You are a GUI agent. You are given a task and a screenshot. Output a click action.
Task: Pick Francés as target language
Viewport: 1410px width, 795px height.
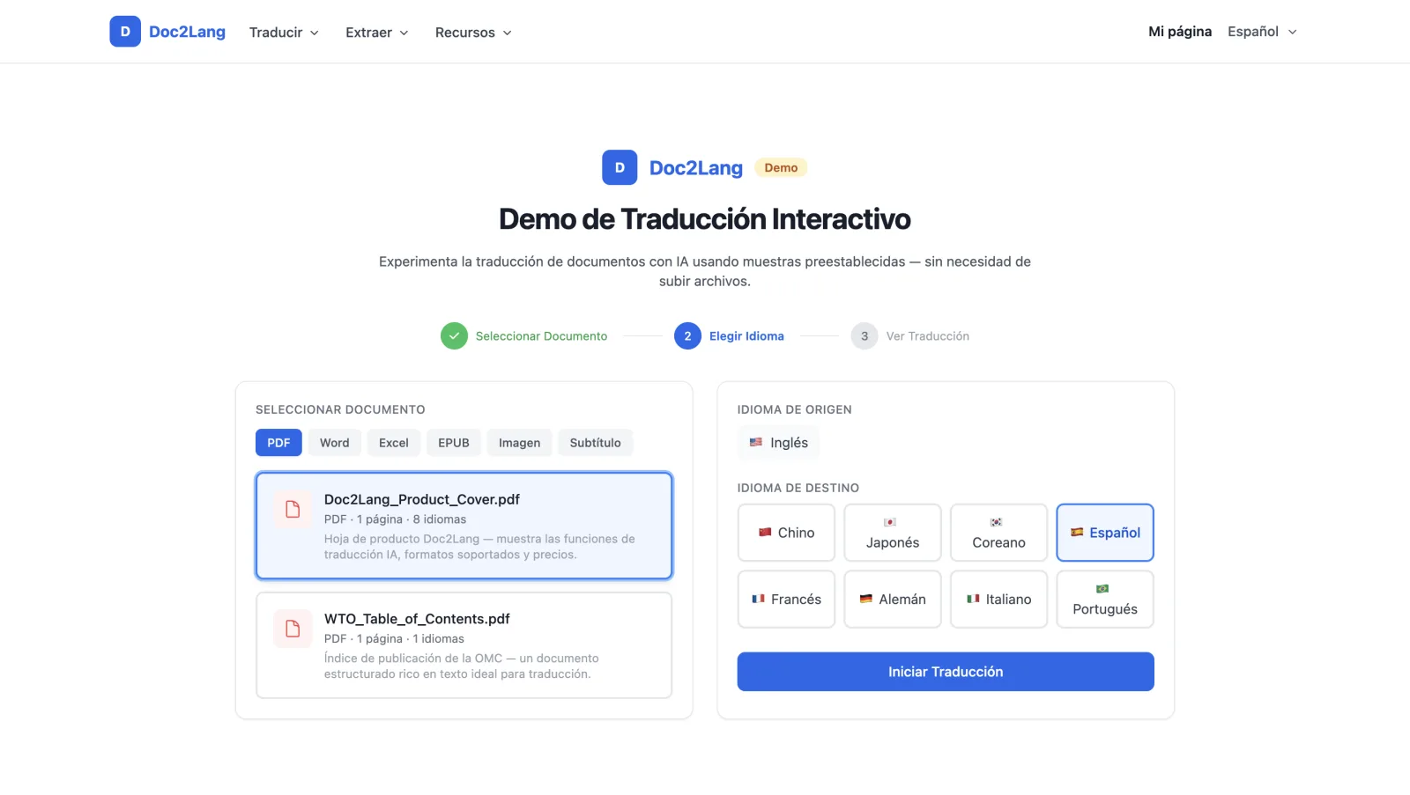click(x=786, y=600)
